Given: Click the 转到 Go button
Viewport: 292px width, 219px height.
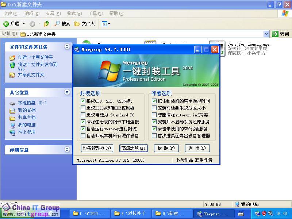Looking at the screenshot, I should click(x=280, y=34).
